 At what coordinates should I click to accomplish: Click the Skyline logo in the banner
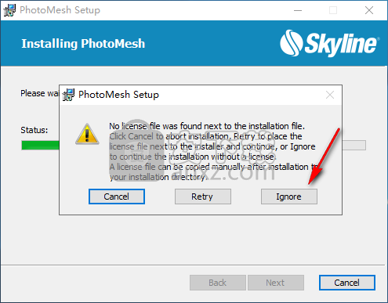(329, 43)
